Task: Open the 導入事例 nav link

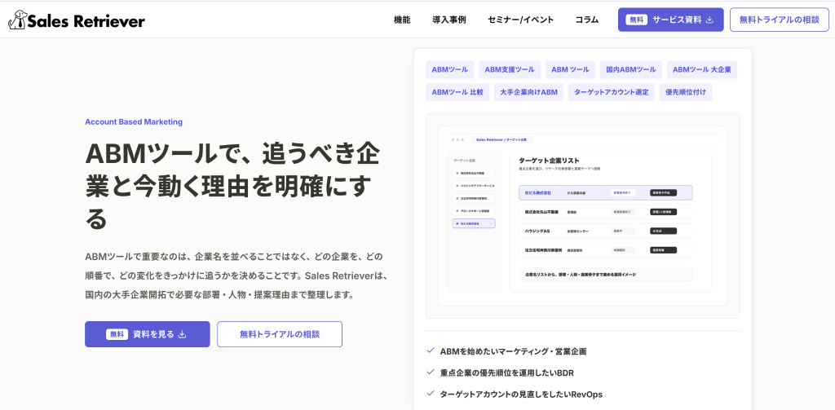Action: (449, 20)
